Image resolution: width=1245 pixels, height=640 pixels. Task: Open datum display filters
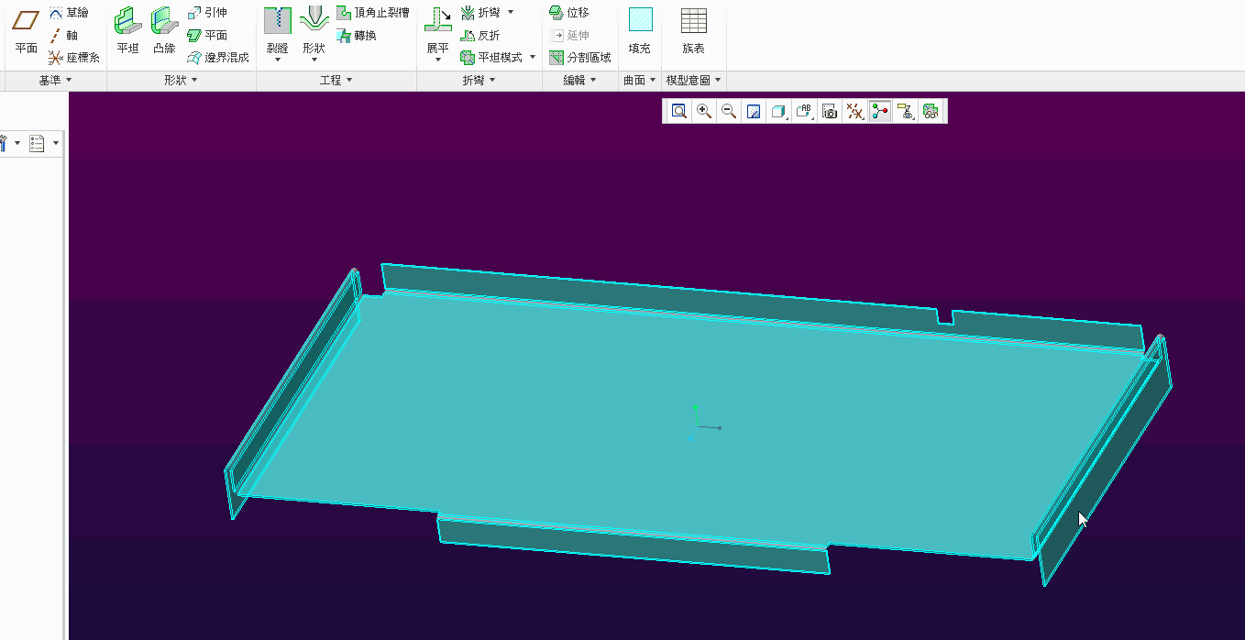click(x=854, y=111)
